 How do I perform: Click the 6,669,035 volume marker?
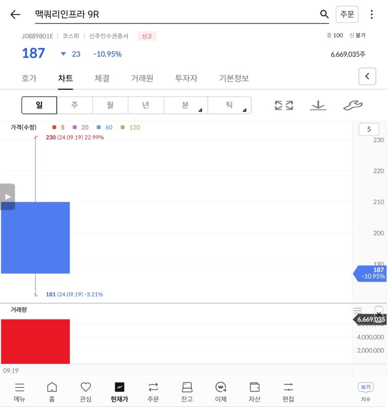click(x=370, y=320)
